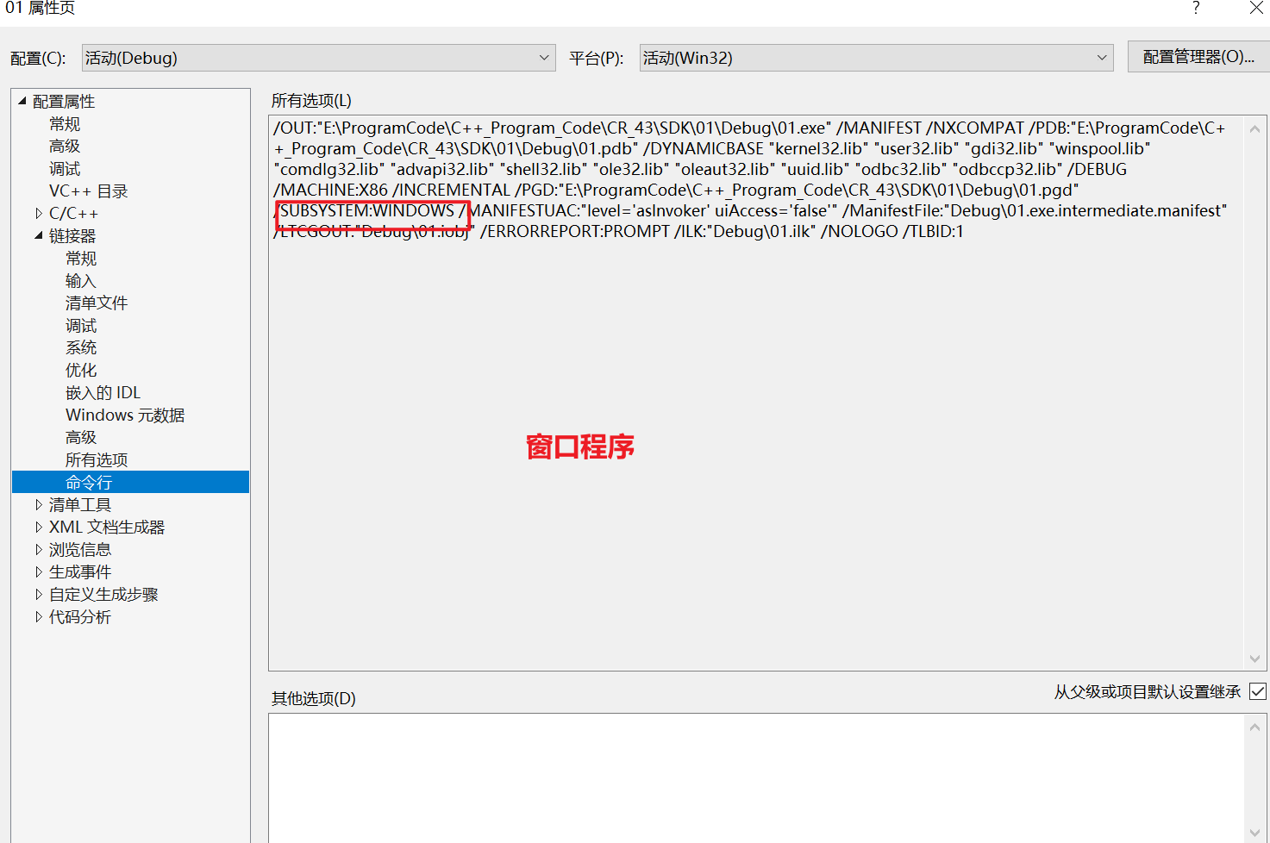Expand the 清单工具 node
Image resolution: width=1270 pixels, height=843 pixels.
tap(38, 504)
